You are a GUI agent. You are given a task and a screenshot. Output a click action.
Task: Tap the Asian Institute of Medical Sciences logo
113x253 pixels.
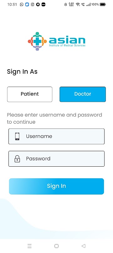(56, 41)
